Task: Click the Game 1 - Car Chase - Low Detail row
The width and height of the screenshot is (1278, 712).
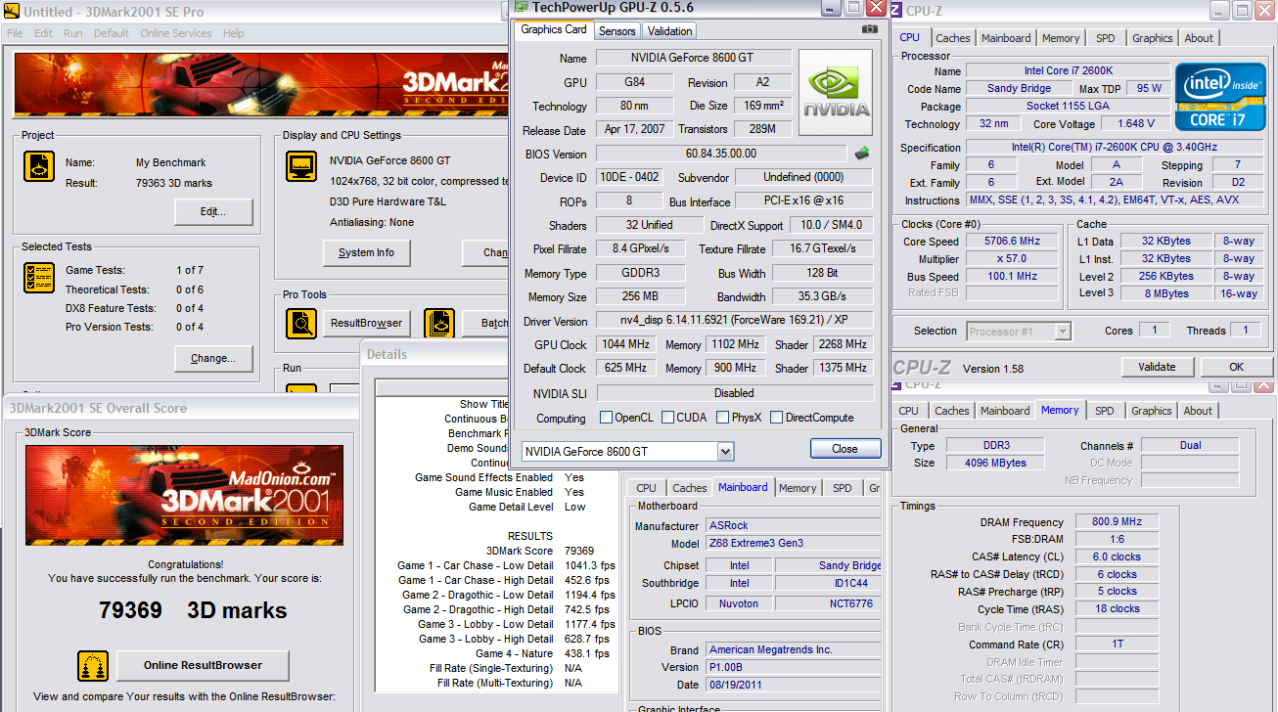Action: pyautogui.click(x=505, y=565)
